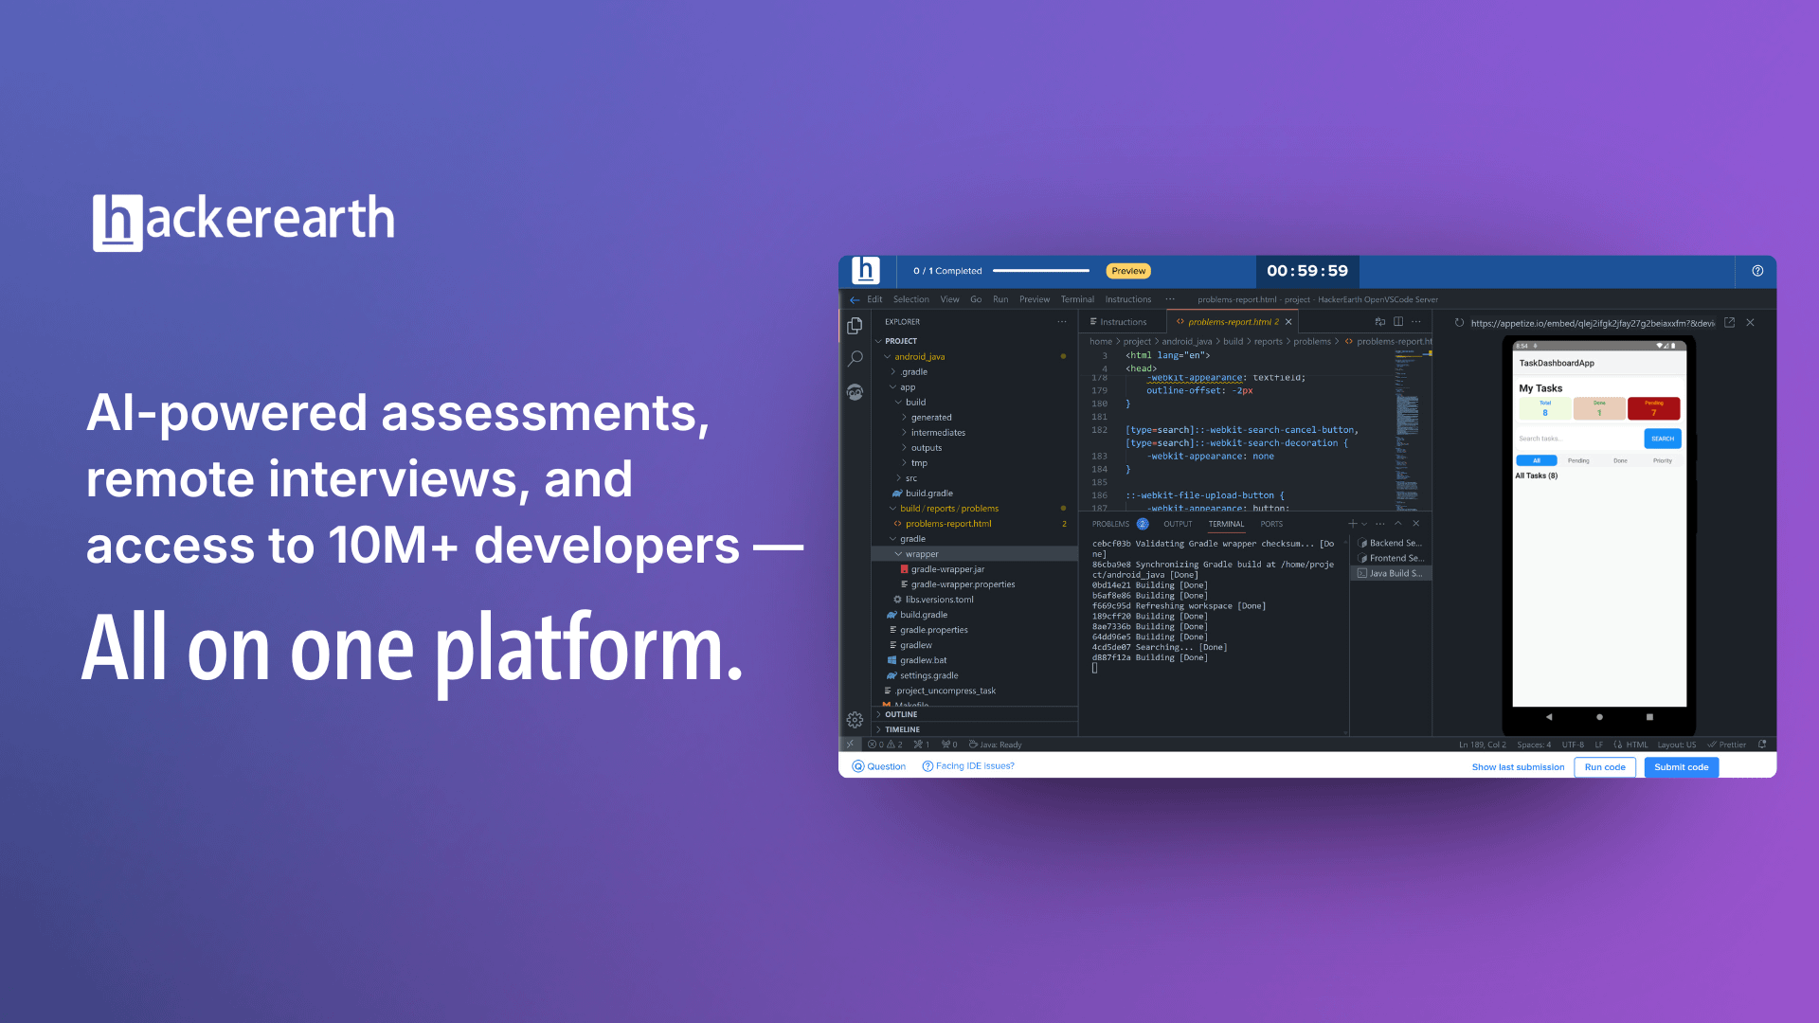Open the Terminal menu
Screen dimensions: 1819x1023
click(1077, 299)
